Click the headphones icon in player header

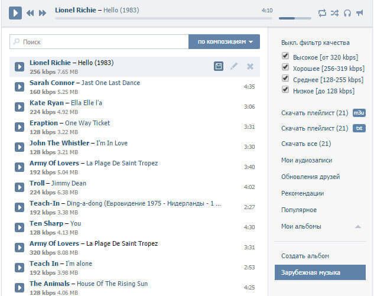(347, 13)
